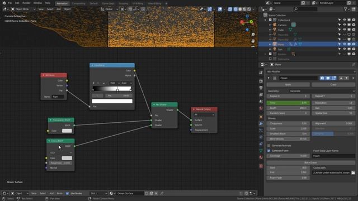
Task: Toggle X-ray view
Action: [230, 9]
